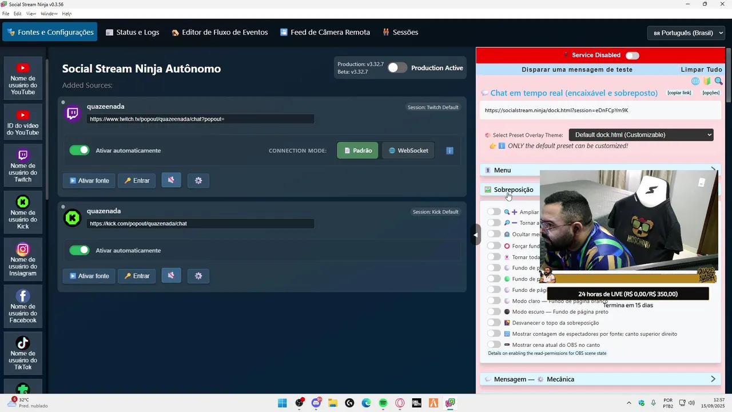Screen dimensions: 732x412
Task: Click the Twitch popout chat URL field
Action: pyautogui.click(x=201, y=119)
